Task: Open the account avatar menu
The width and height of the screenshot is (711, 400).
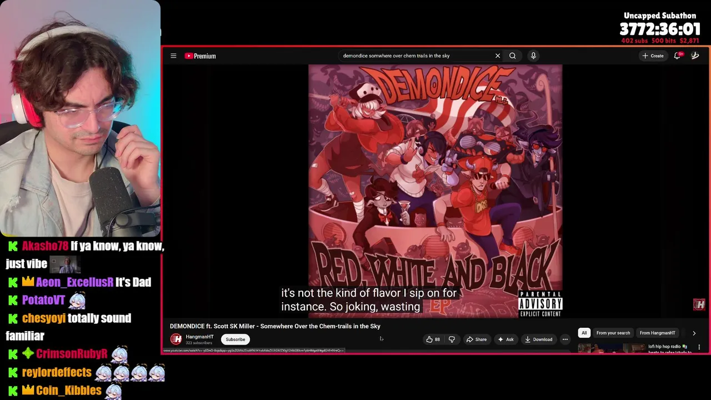Action: click(x=695, y=56)
